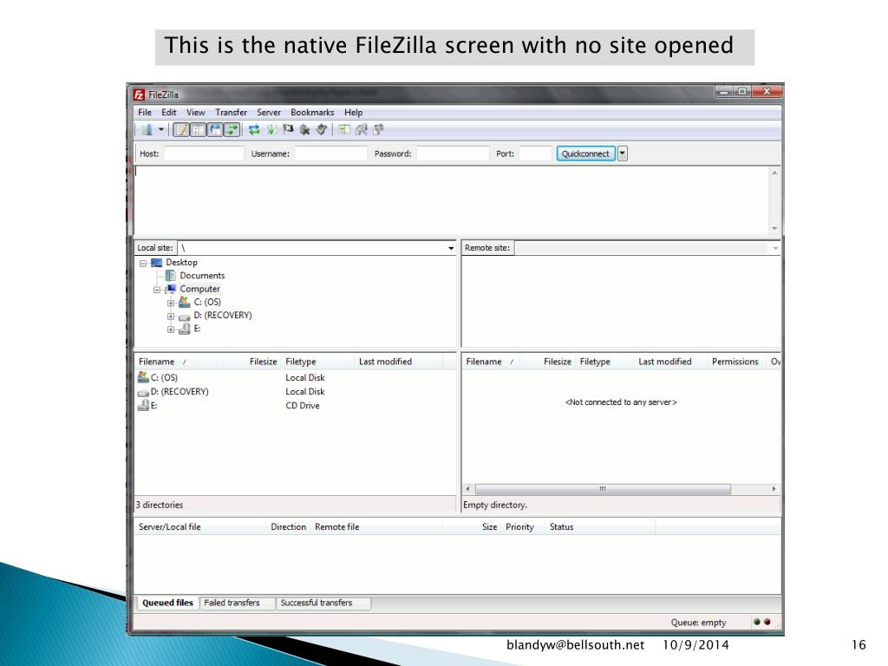Screen dimensions: 888x666
Task: Open the Local site path dropdown
Action: tap(451, 248)
